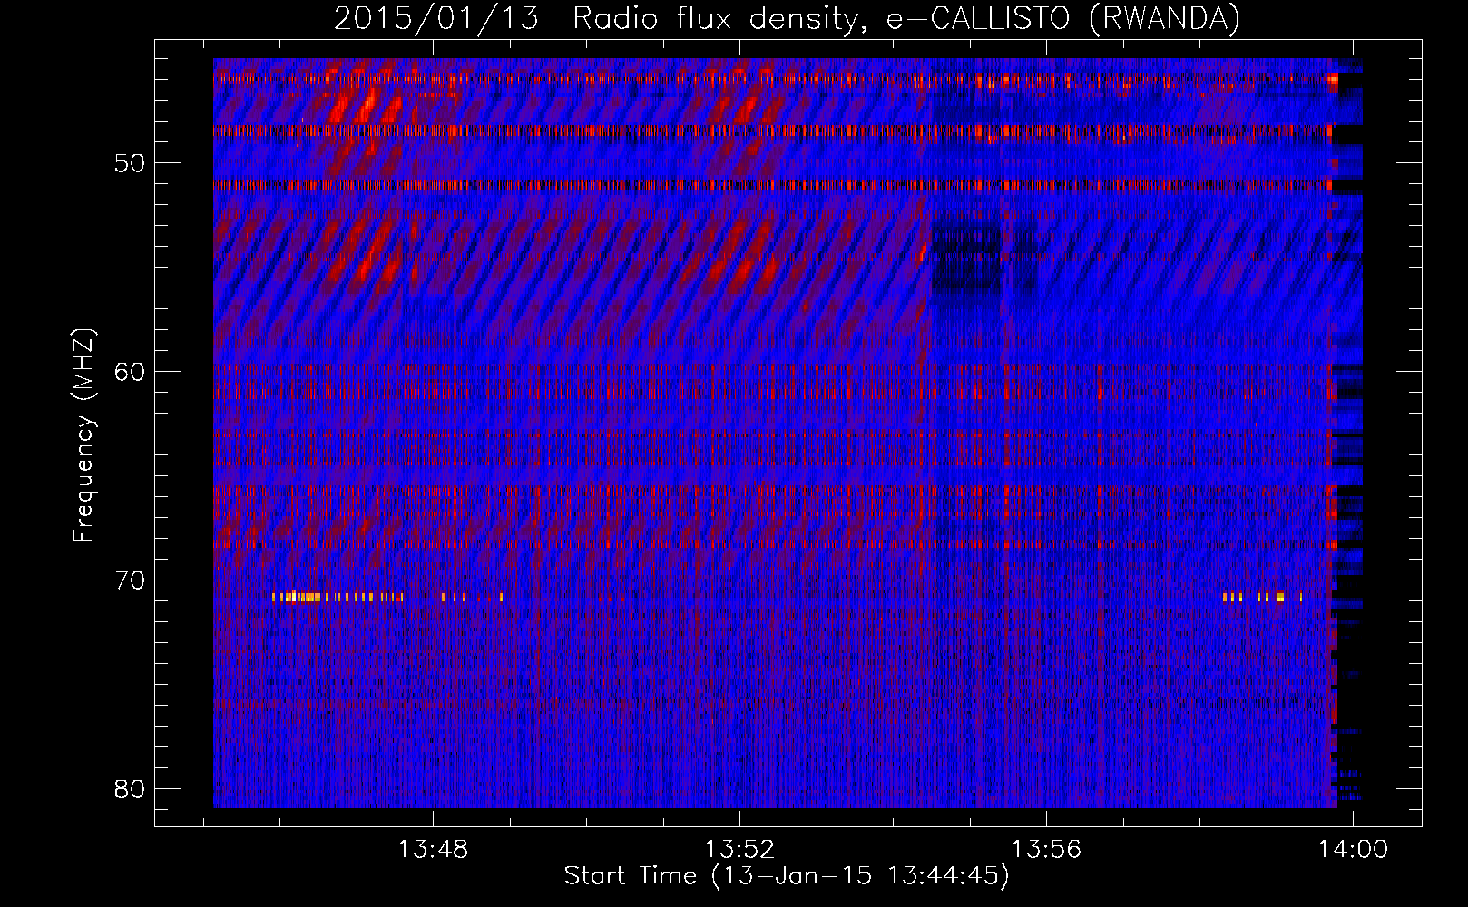Click the Start Time axis label
The width and height of the screenshot is (1468, 907).
tap(787, 876)
